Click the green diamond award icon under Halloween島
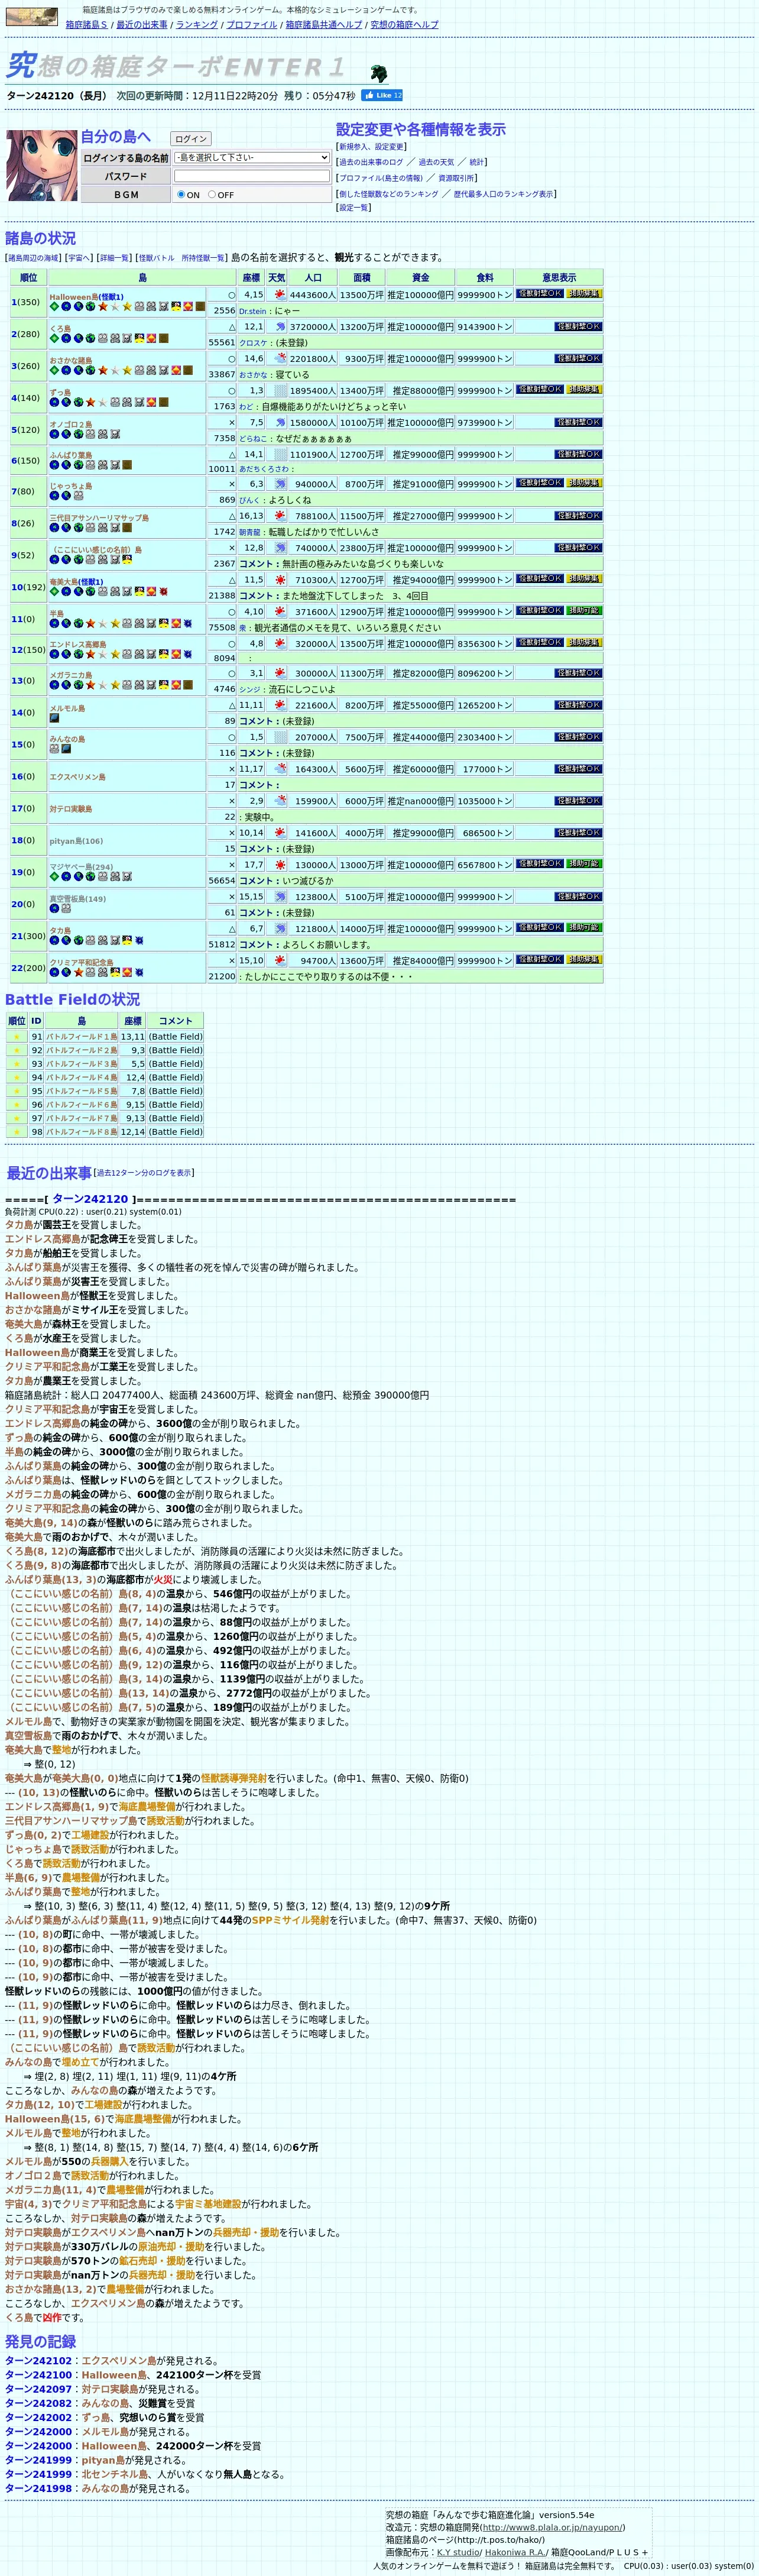 click(x=55, y=306)
